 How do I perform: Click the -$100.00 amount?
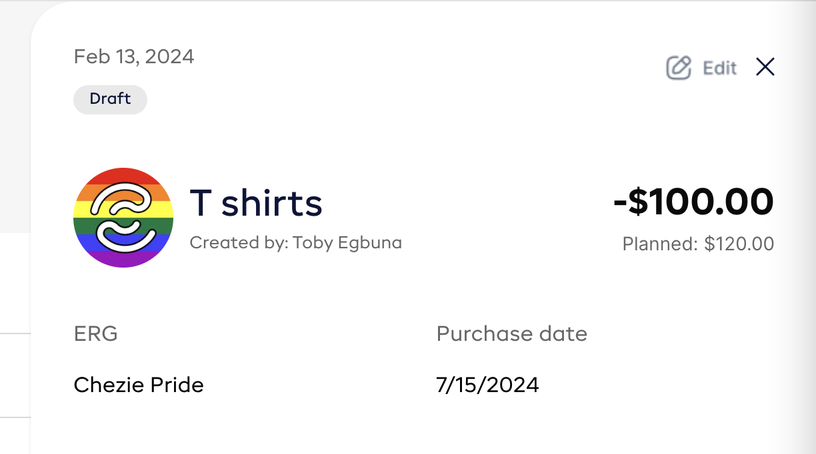coord(693,202)
